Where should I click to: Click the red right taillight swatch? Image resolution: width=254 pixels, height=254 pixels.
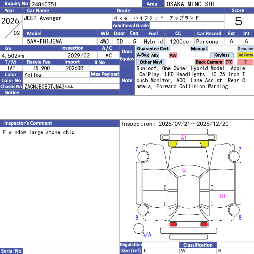204,224
